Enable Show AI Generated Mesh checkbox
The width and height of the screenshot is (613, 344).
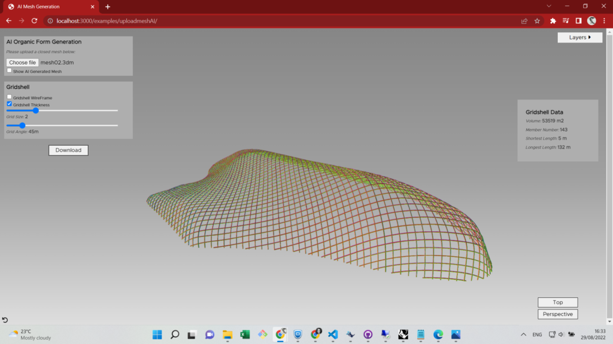(10, 70)
